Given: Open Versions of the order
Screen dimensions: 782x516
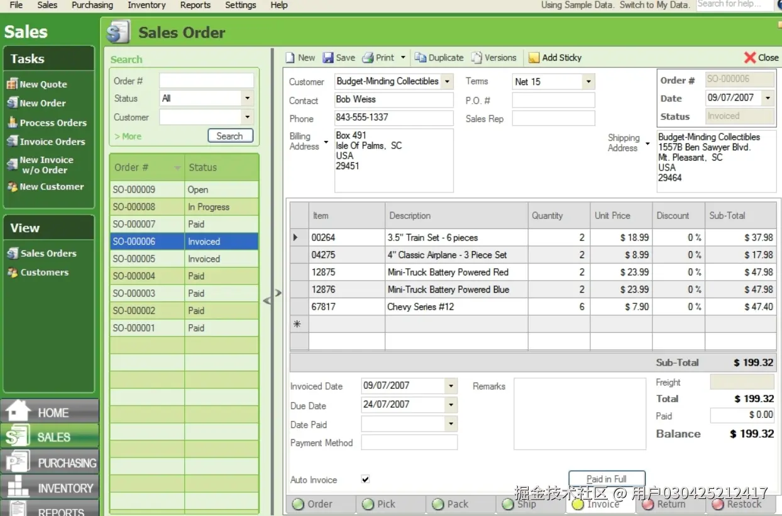Looking at the screenshot, I should click(494, 57).
